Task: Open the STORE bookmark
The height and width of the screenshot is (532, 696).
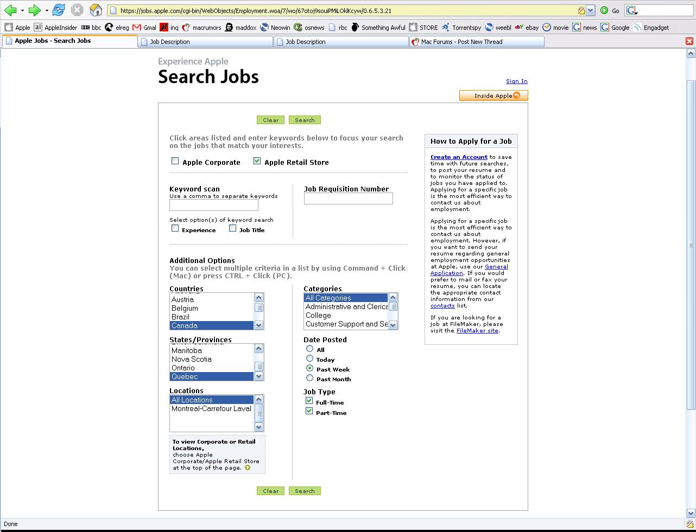Action: pyautogui.click(x=423, y=27)
